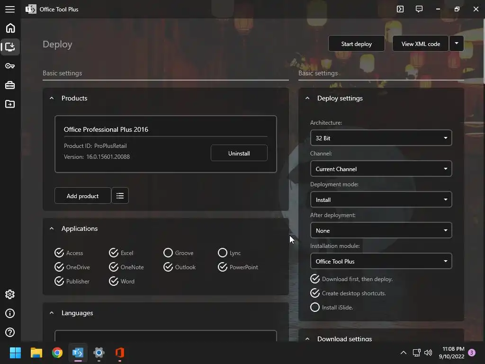Image resolution: width=485 pixels, height=364 pixels.
Task: Open the Architecture 32 Bit dropdown
Action: [381, 138]
